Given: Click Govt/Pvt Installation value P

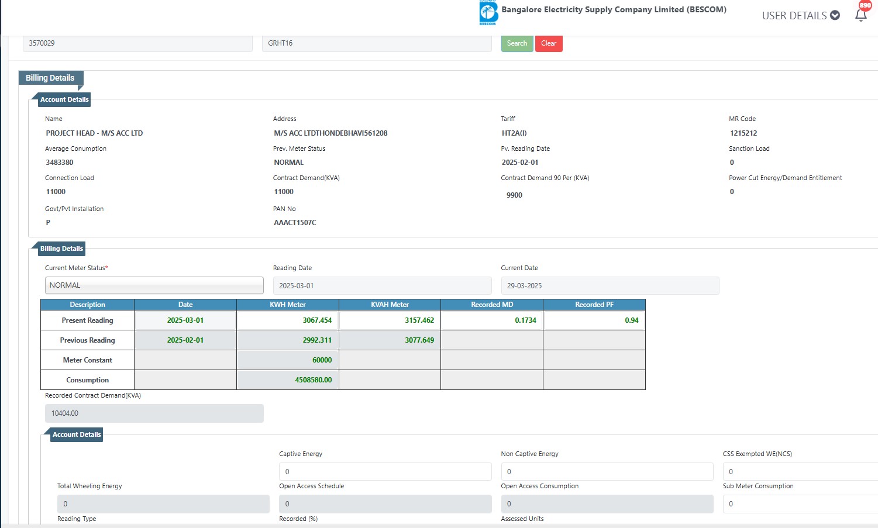Looking at the screenshot, I should [x=48, y=223].
